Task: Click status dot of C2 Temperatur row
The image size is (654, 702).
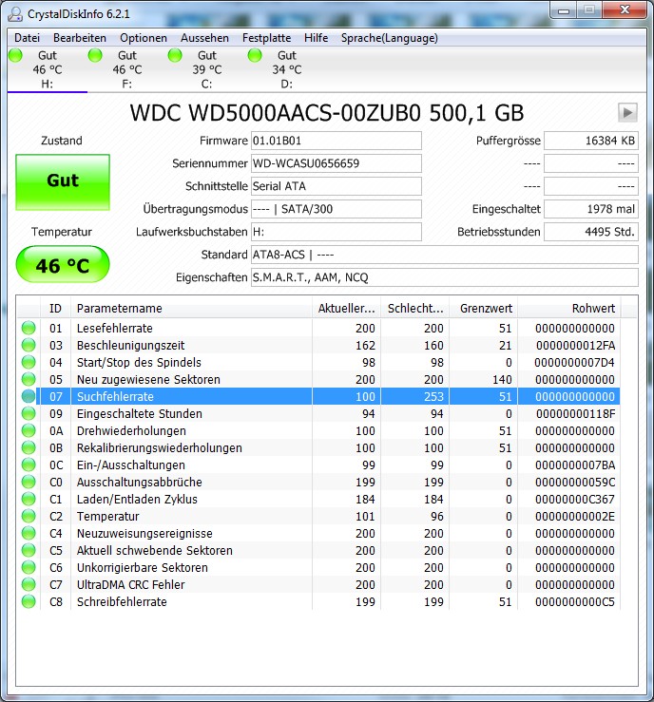Action: [29, 516]
